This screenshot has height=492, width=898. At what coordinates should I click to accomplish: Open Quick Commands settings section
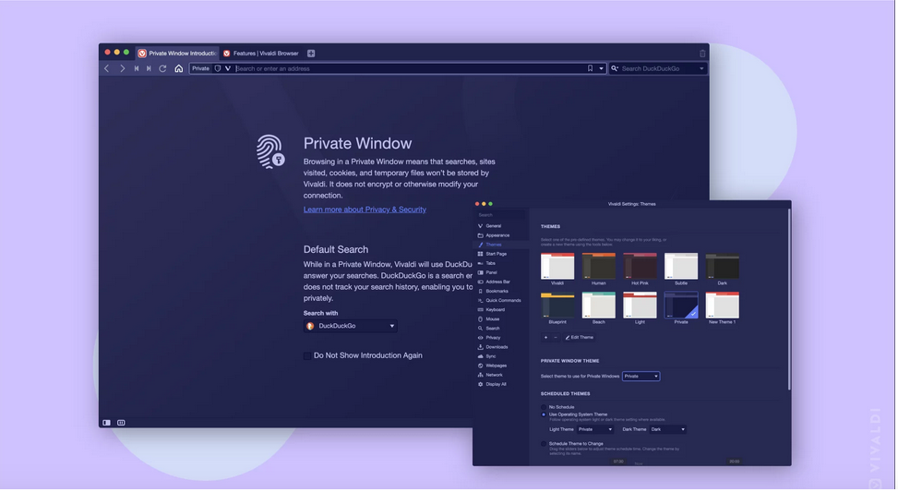(x=498, y=301)
